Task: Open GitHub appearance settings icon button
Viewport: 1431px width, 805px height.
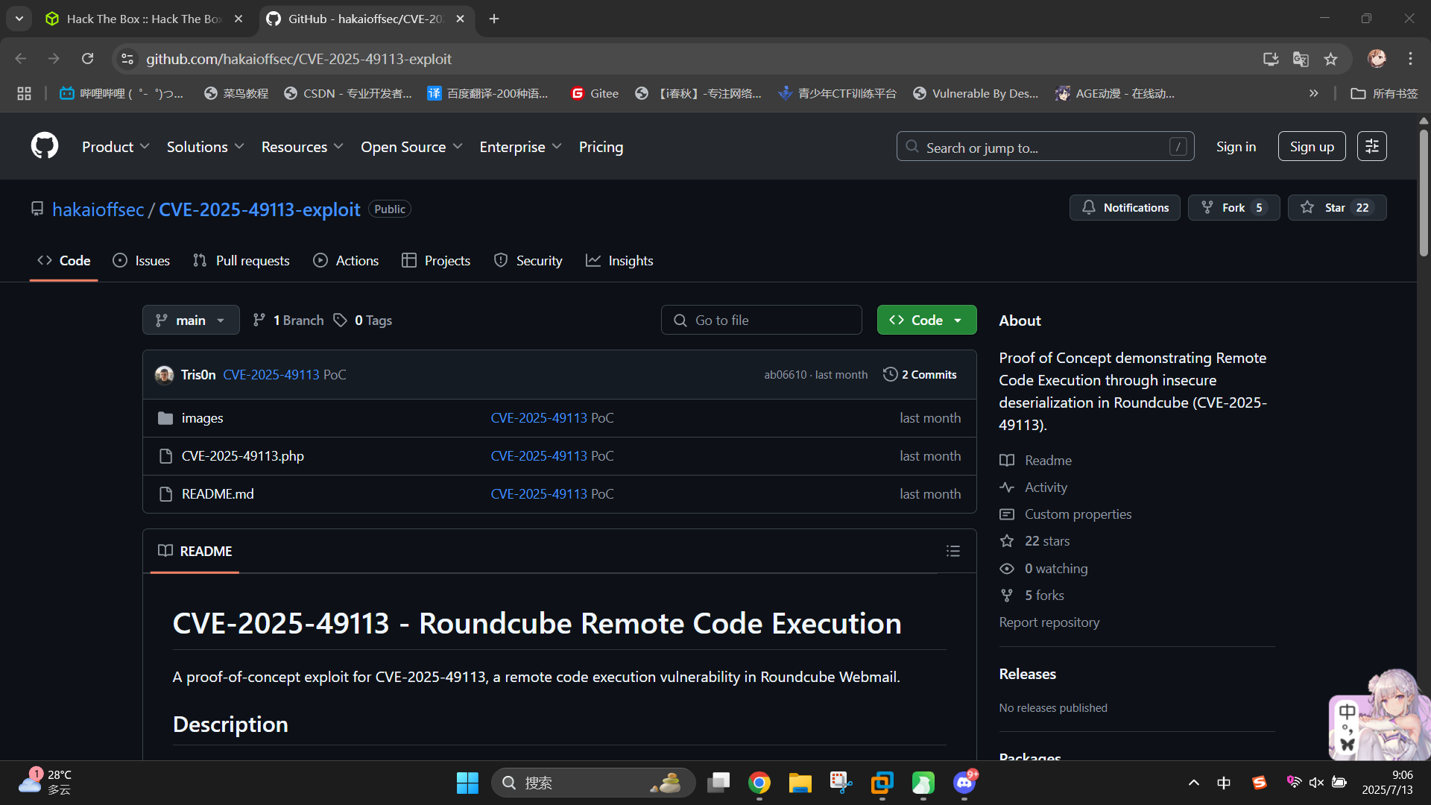Action: point(1371,146)
